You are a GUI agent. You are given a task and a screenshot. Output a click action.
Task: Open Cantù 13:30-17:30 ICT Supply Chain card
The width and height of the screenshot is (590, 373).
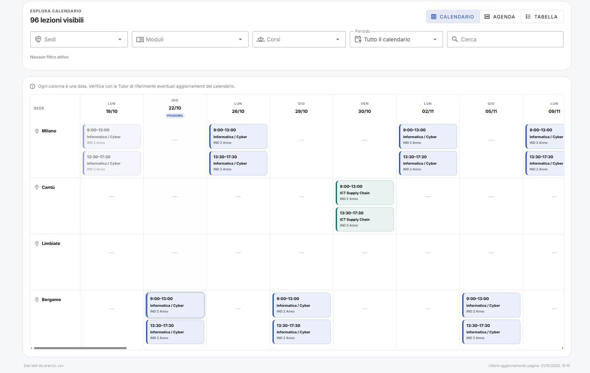tap(365, 219)
